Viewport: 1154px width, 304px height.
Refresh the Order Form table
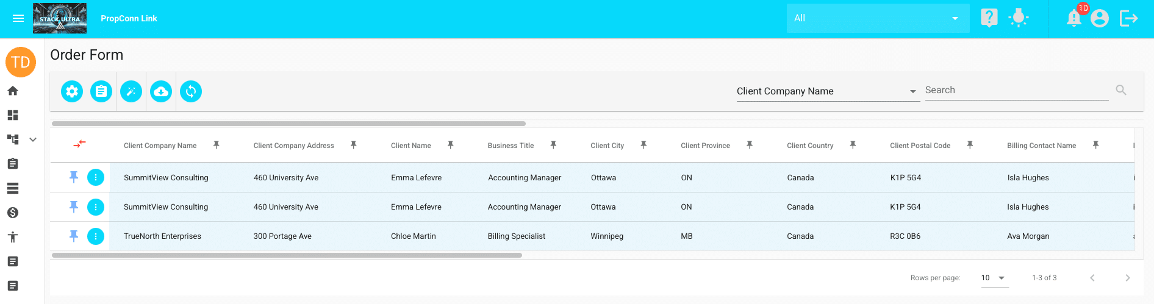191,91
